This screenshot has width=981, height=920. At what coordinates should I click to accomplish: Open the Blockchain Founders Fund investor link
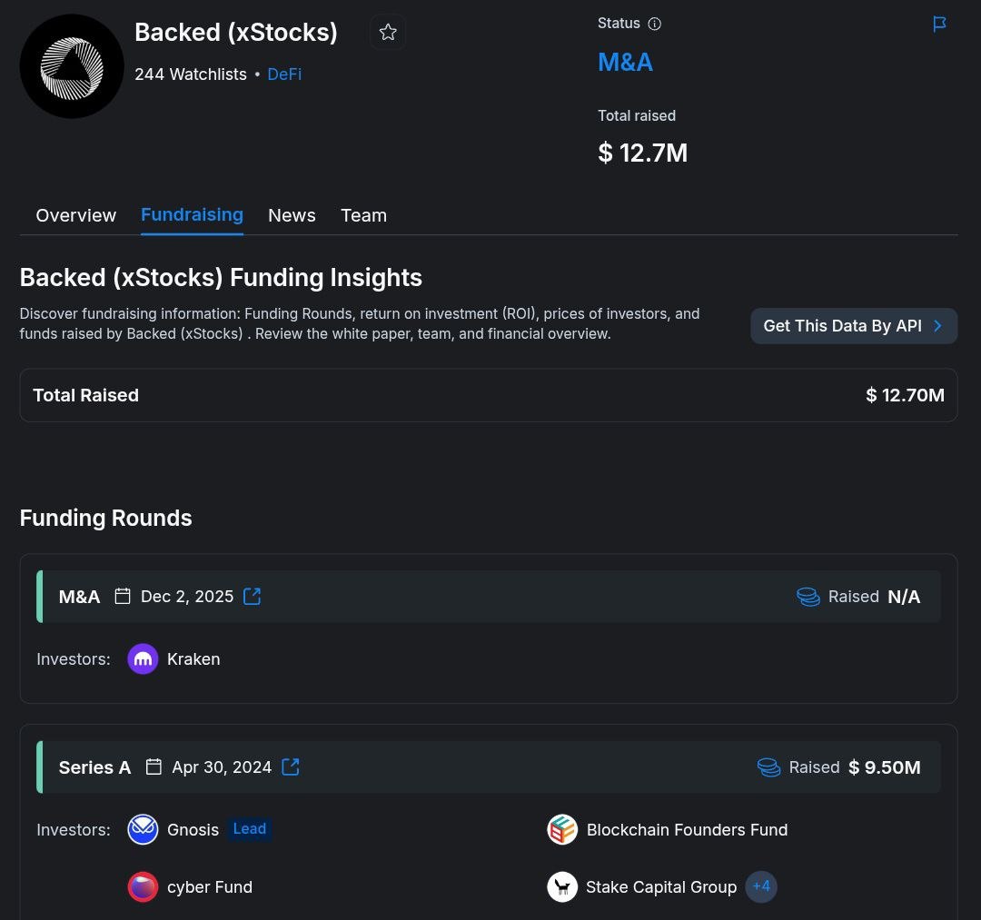[x=687, y=830]
